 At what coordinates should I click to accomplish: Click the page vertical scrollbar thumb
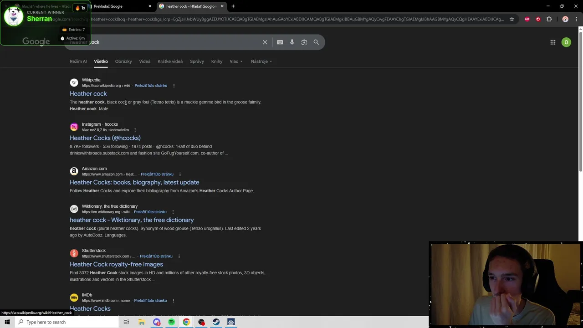(x=580, y=101)
